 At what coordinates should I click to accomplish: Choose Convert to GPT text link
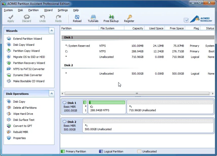tap(23, 126)
